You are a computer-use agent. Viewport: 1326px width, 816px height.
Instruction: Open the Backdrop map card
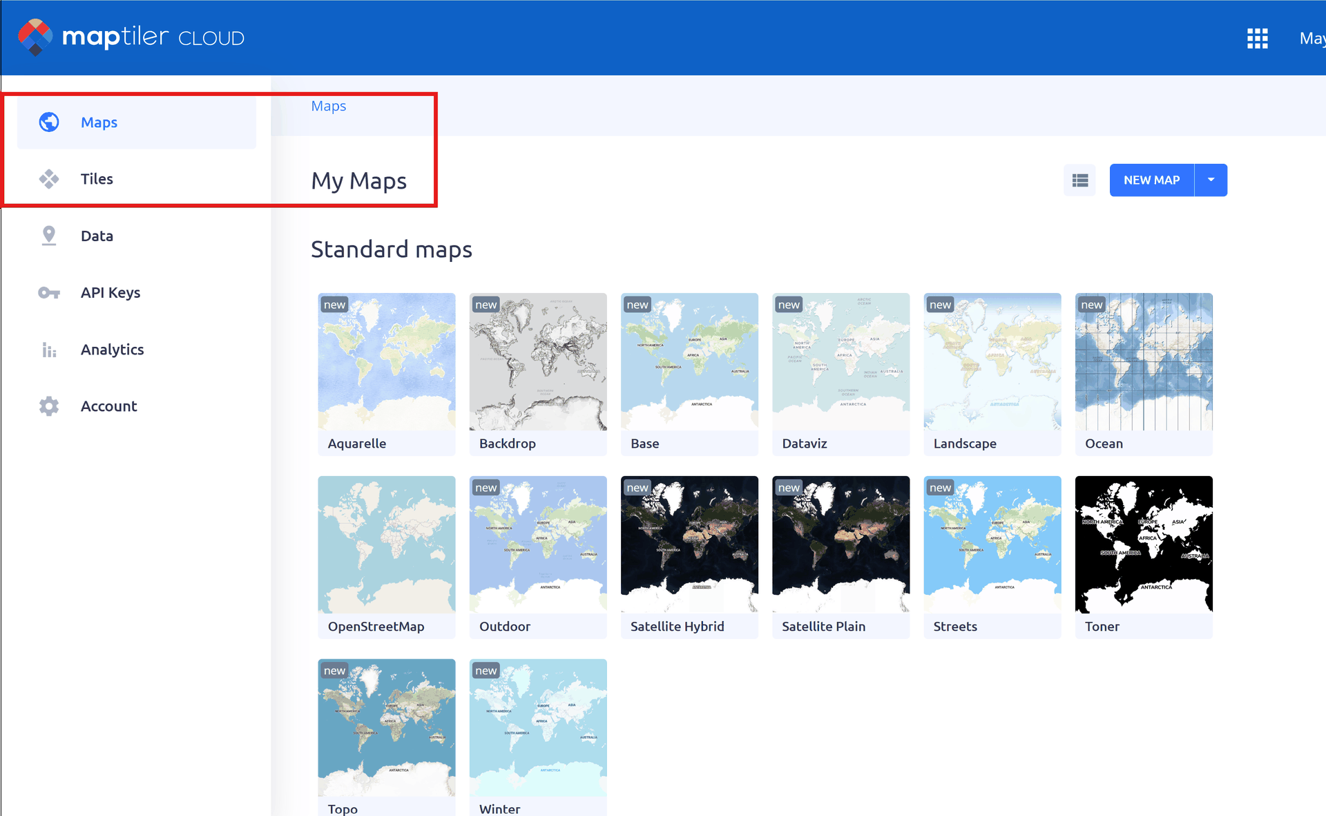point(537,362)
